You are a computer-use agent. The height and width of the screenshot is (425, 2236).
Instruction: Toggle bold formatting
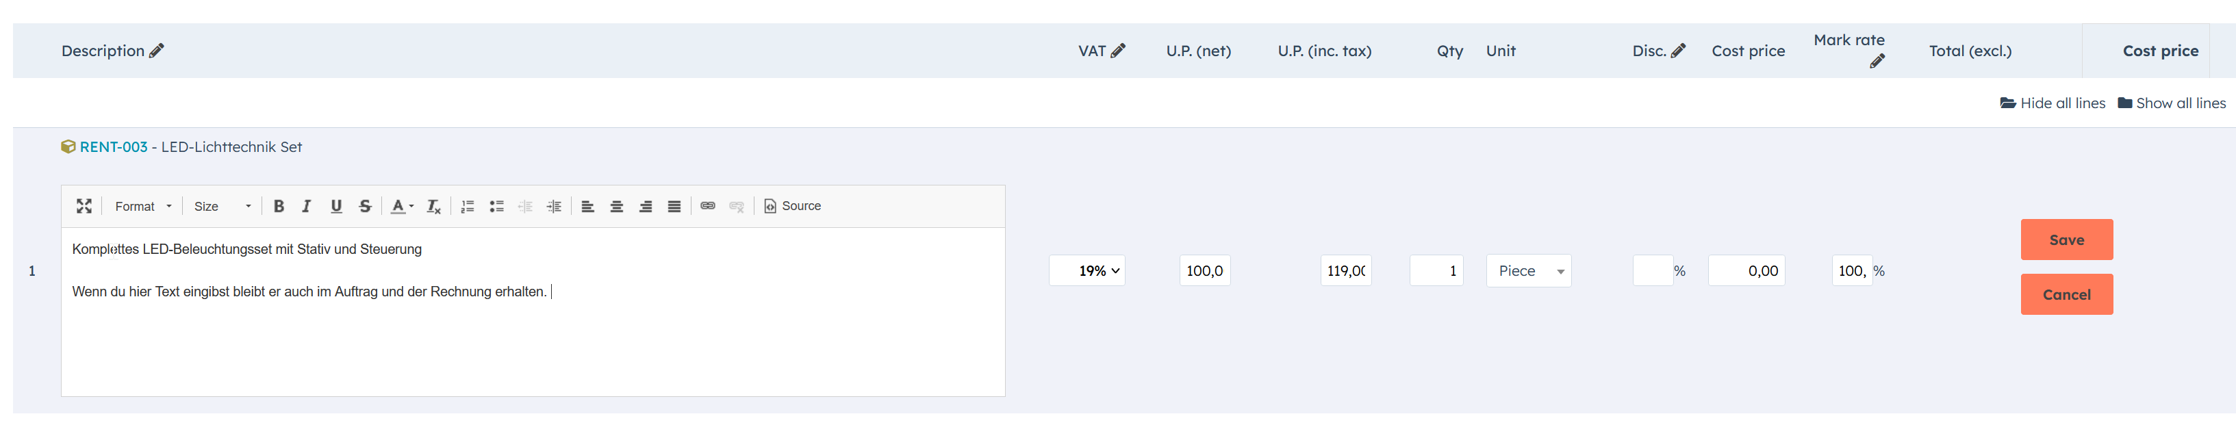click(279, 205)
